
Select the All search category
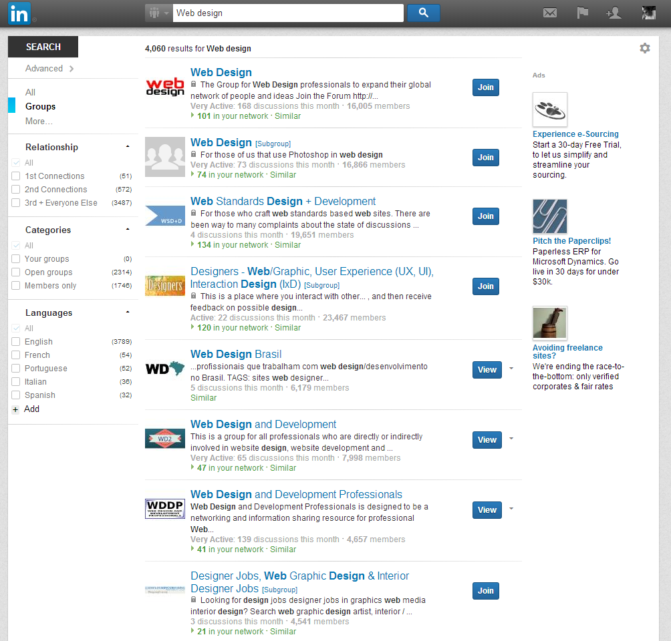(30, 92)
